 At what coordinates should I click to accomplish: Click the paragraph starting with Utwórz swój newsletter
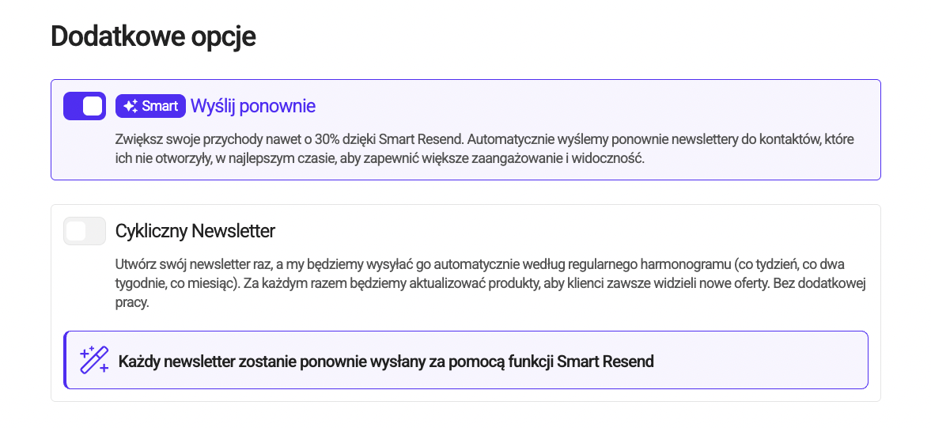(x=490, y=284)
